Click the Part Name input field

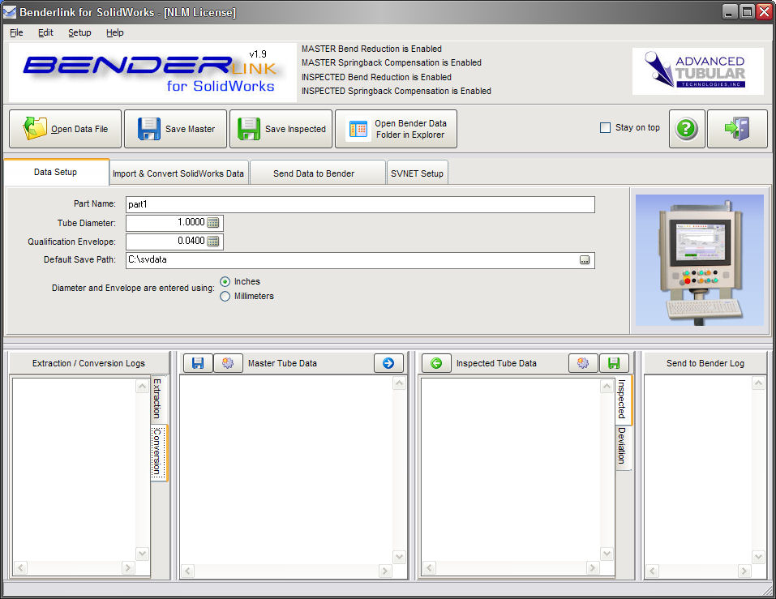360,204
